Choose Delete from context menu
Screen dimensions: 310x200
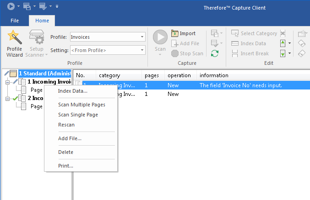click(x=81, y=152)
